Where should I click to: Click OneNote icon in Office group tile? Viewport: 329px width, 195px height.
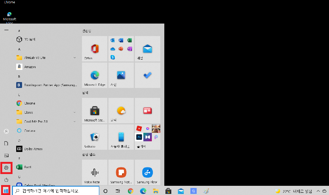point(129,49)
